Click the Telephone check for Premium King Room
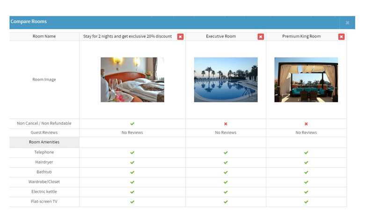Viewport: 365px width, 224px height. point(306,152)
